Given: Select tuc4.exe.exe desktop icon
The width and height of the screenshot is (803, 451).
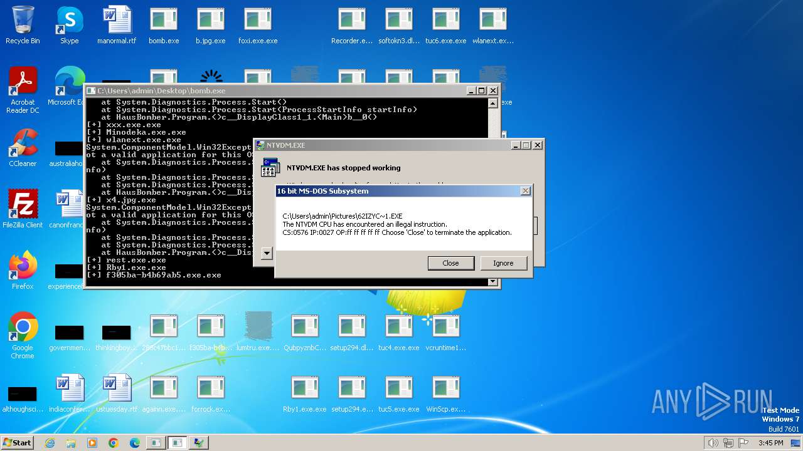Looking at the screenshot, I should point(399,333).
